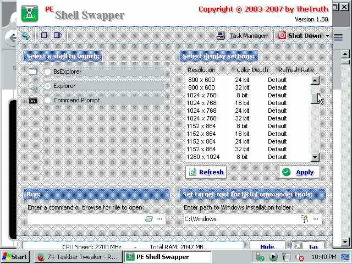Click the 10:40 PM clock
The image size is (352, 264).
click(324, 257)
